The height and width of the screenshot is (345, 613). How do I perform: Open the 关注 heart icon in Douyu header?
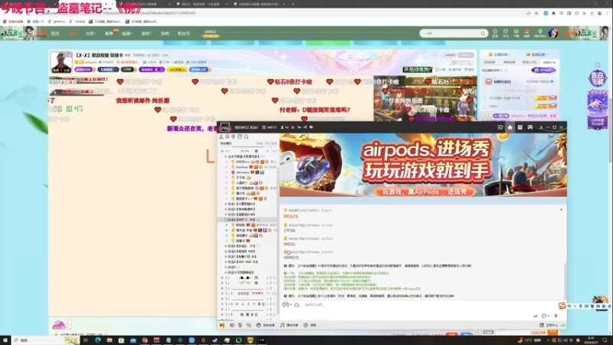point(506,33)
